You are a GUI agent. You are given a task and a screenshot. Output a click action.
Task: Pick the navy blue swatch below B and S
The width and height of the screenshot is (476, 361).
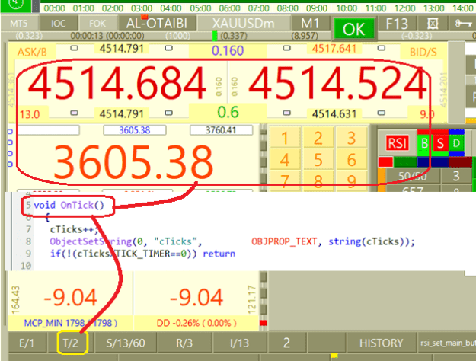point(433,161)
